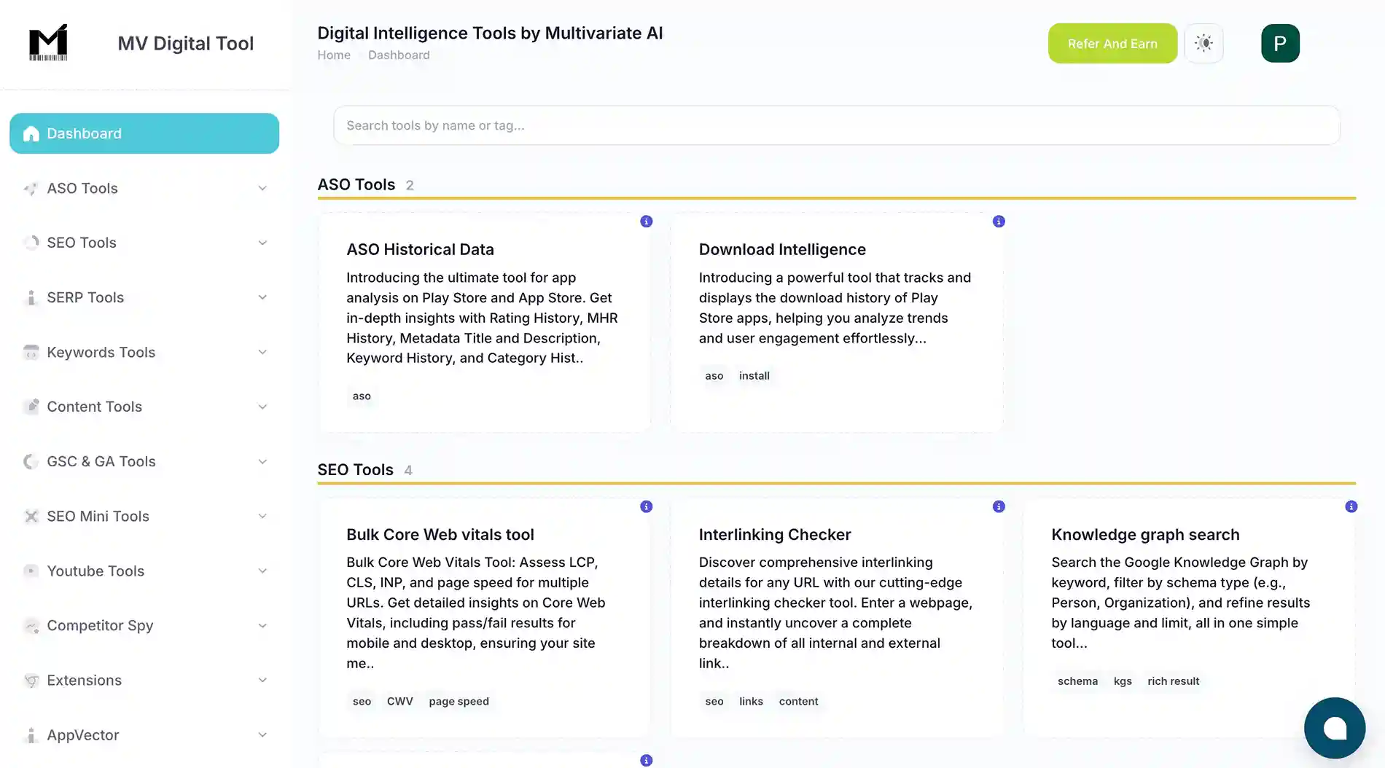Click the 'CWV' tag on Bulk Core card

pyautogui.click(x=399, y=702)
